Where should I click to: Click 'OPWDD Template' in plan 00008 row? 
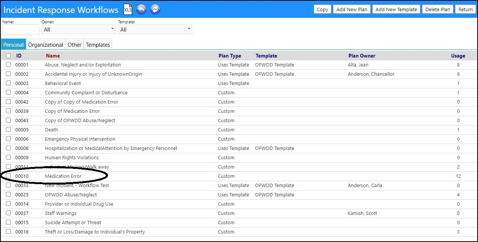pyautogui.click(x=275, y=148)
